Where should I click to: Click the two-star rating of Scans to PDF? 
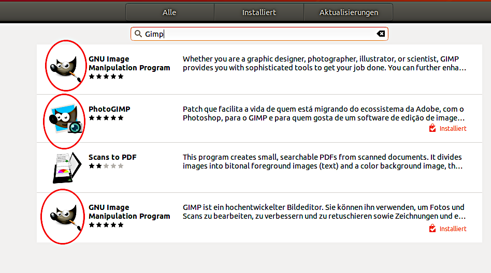[106, 166]
